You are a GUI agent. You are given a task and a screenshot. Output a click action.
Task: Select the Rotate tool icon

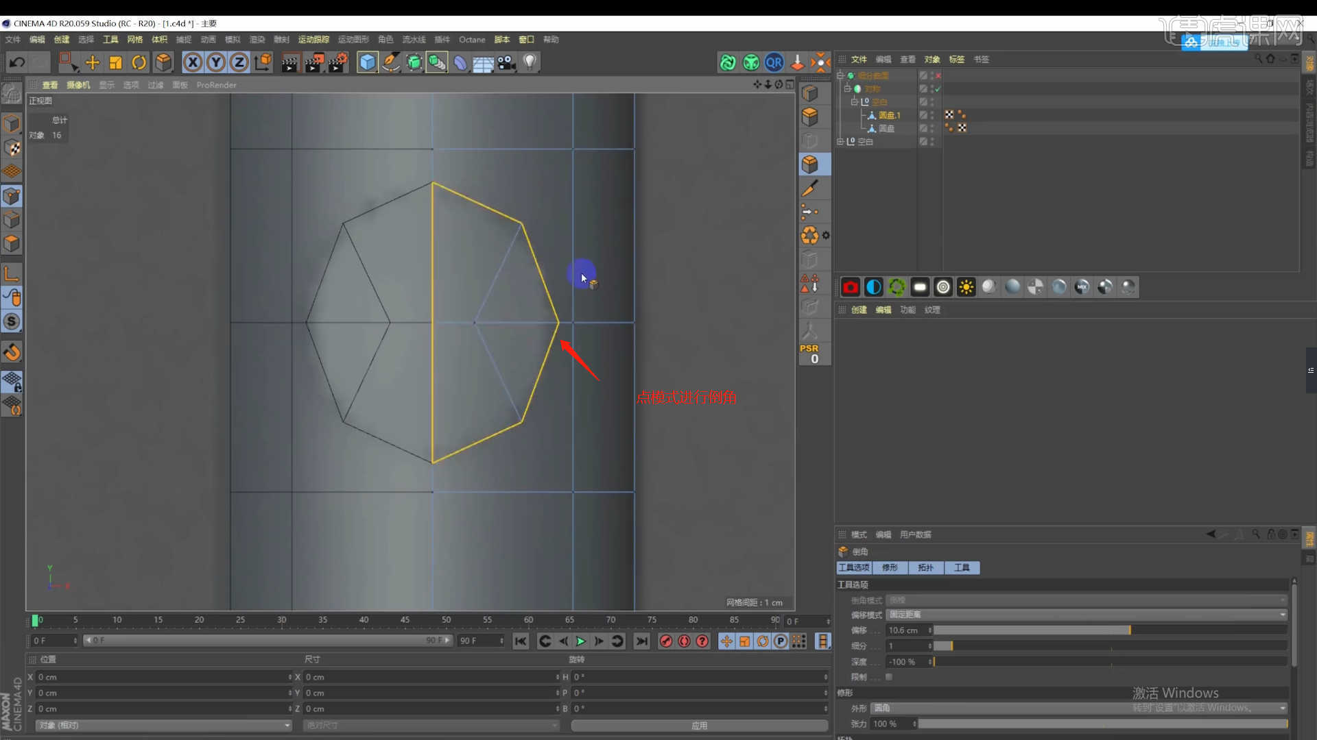tap(139, 63)
